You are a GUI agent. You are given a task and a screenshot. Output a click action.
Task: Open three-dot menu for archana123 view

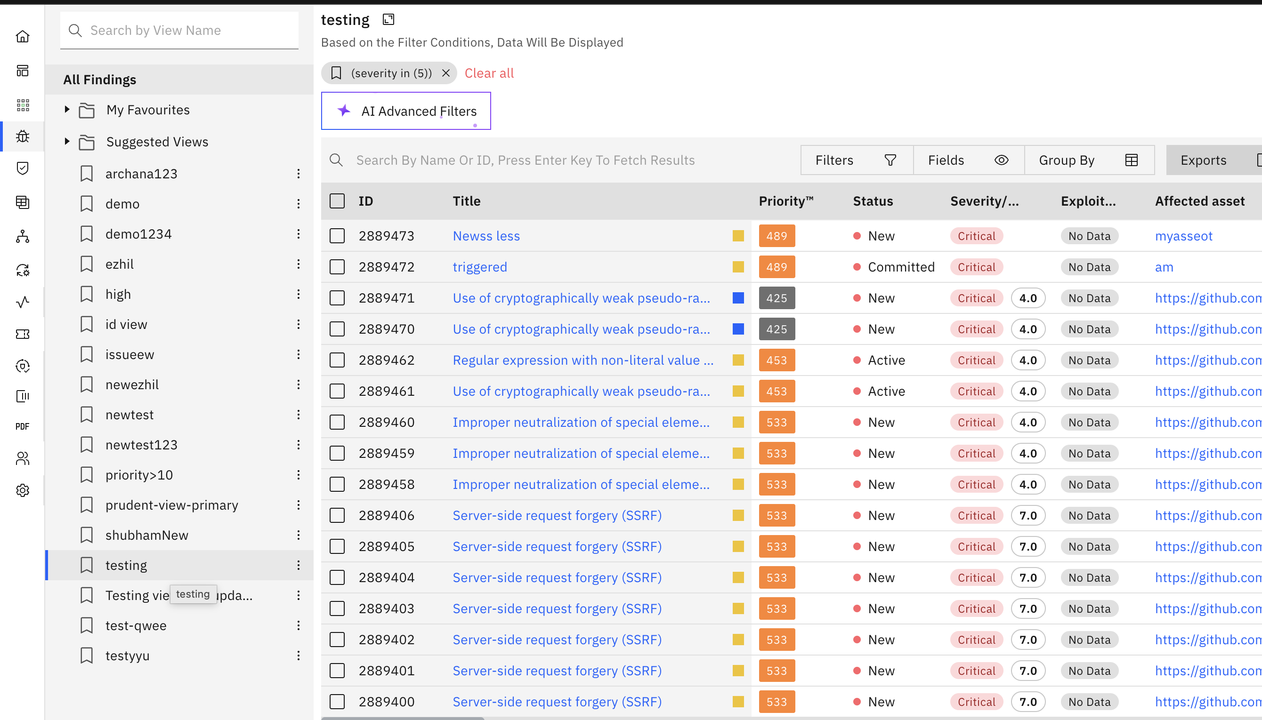tap(298, 174)
